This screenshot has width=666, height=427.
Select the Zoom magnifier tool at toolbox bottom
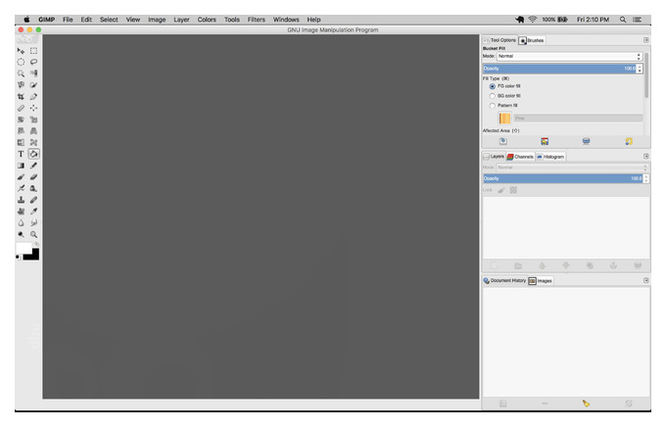tap(33, 234)
